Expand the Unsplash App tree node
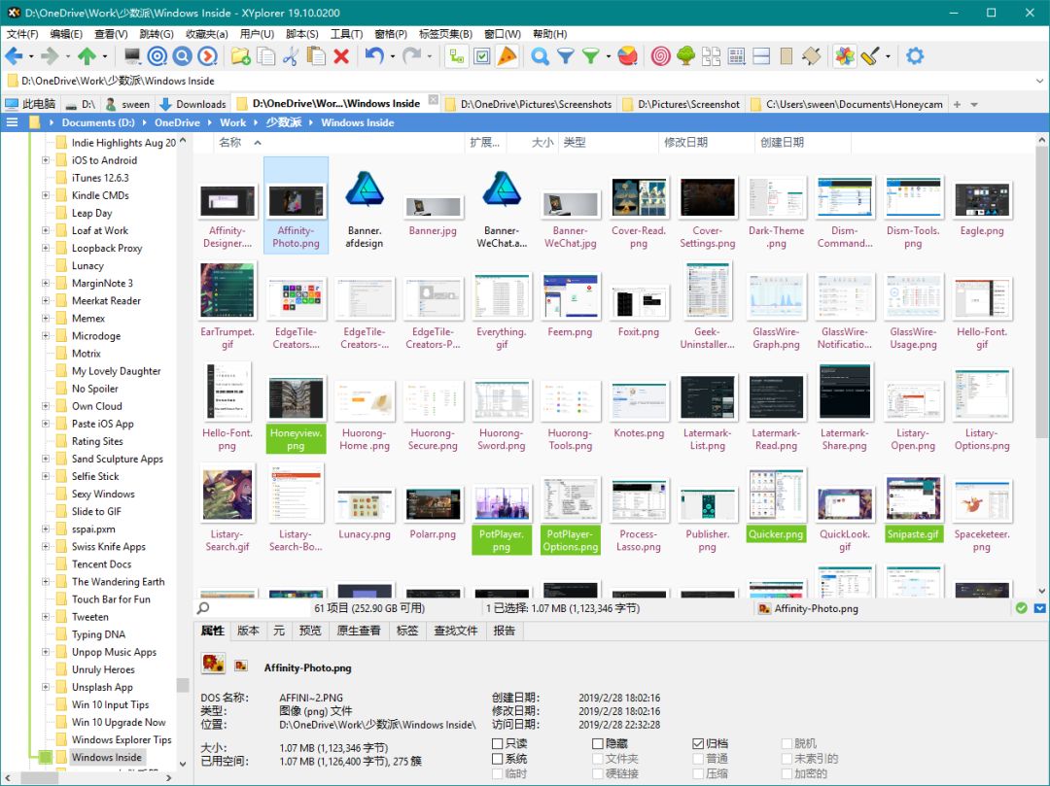 pos(46,687)
